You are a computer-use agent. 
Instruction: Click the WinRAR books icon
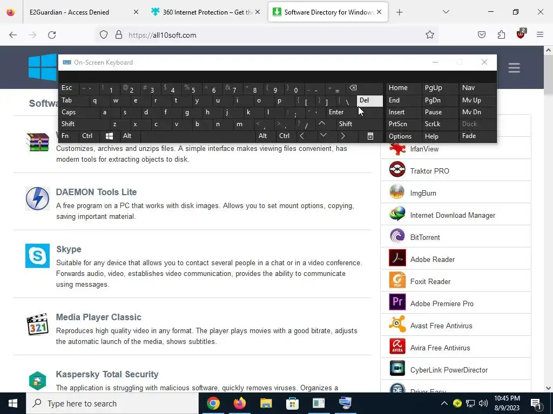37,142
